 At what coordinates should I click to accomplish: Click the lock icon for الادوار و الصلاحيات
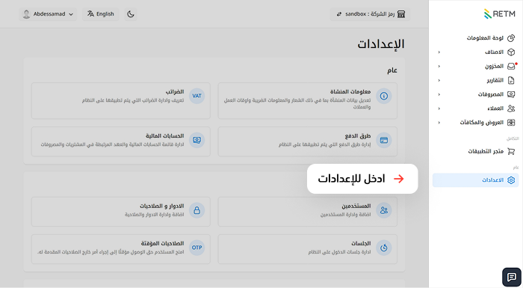point(196,210)
